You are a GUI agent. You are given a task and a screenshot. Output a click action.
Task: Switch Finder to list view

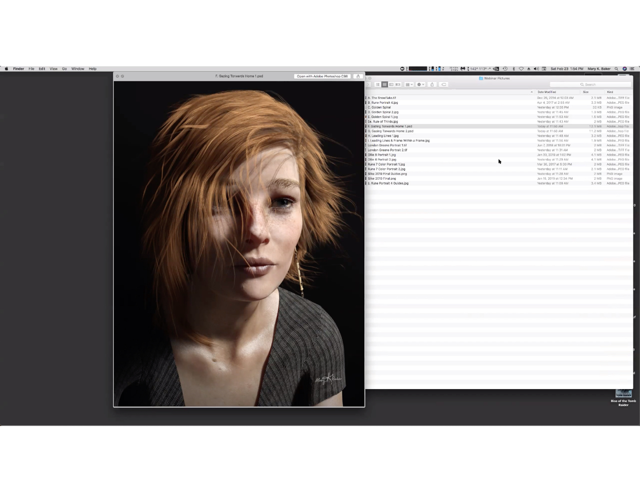pyautogui.click(x=384, y=85)
